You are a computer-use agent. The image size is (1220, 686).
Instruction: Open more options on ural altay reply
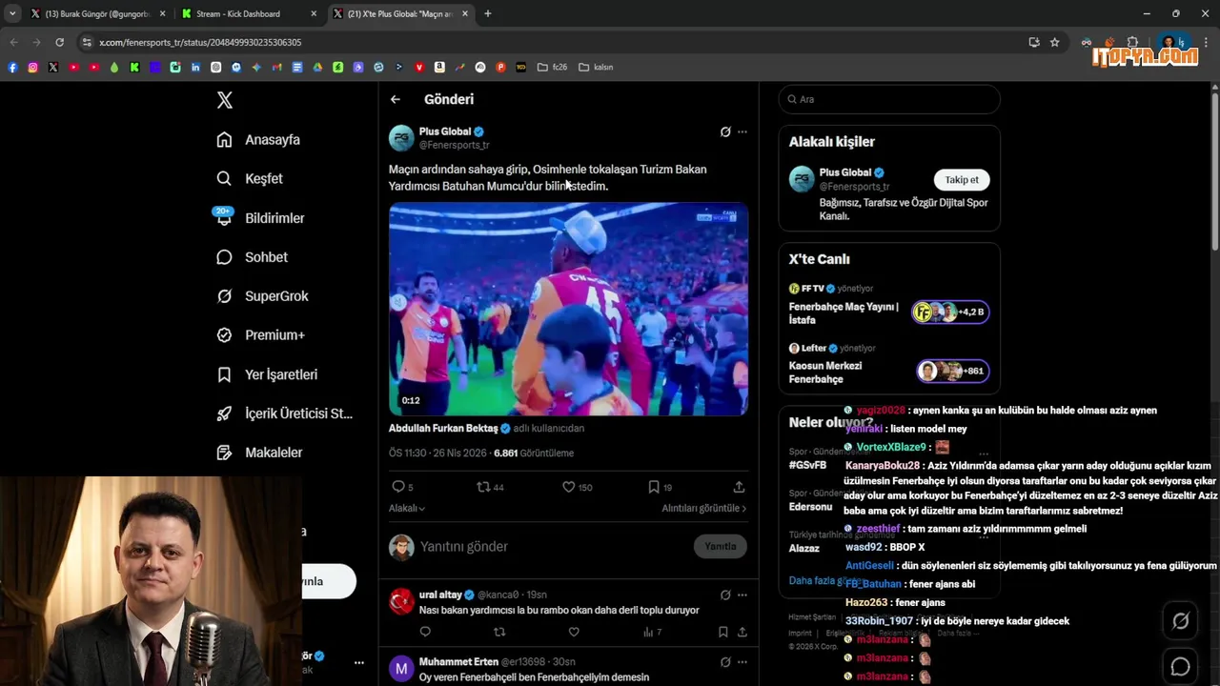pyautogui.click(x=742, y=595)
